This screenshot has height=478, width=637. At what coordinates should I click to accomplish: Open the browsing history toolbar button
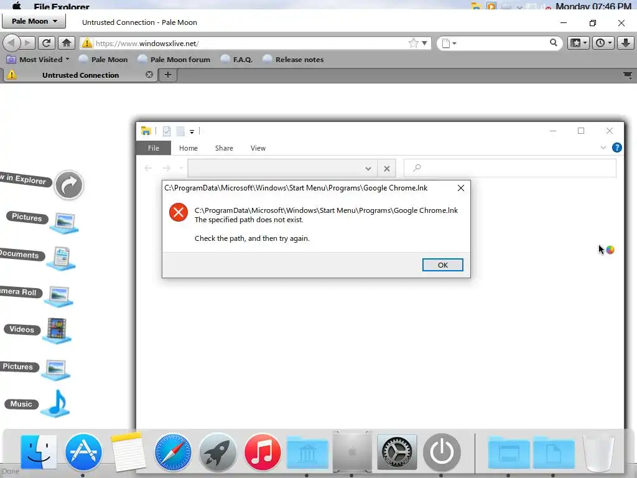coord(603,43)
